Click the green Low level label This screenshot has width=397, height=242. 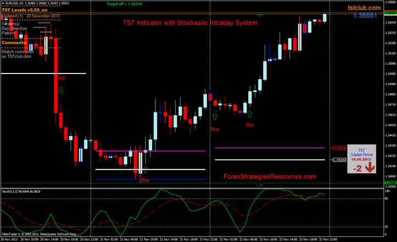260,185
